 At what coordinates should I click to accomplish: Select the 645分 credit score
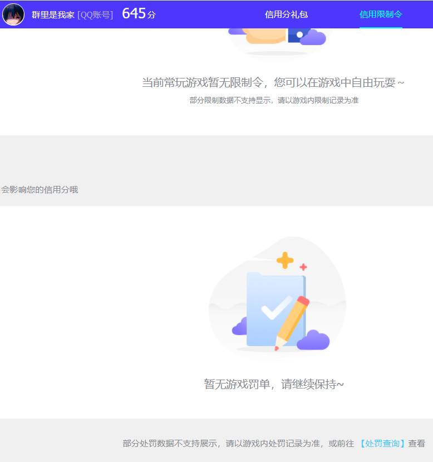(139, 13)
